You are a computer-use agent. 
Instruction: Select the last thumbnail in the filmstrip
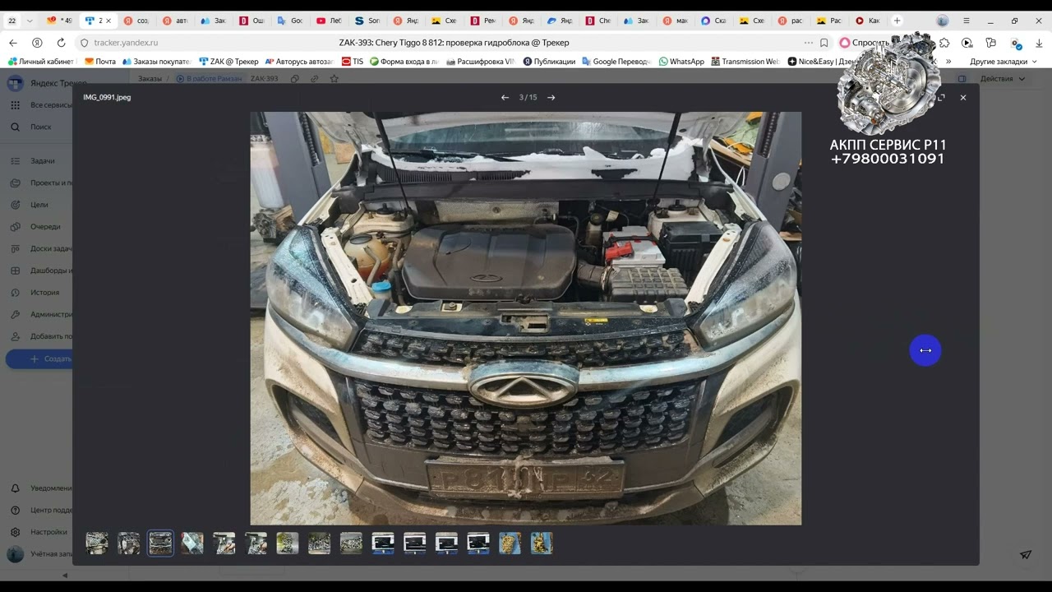(x=542, y=543)
